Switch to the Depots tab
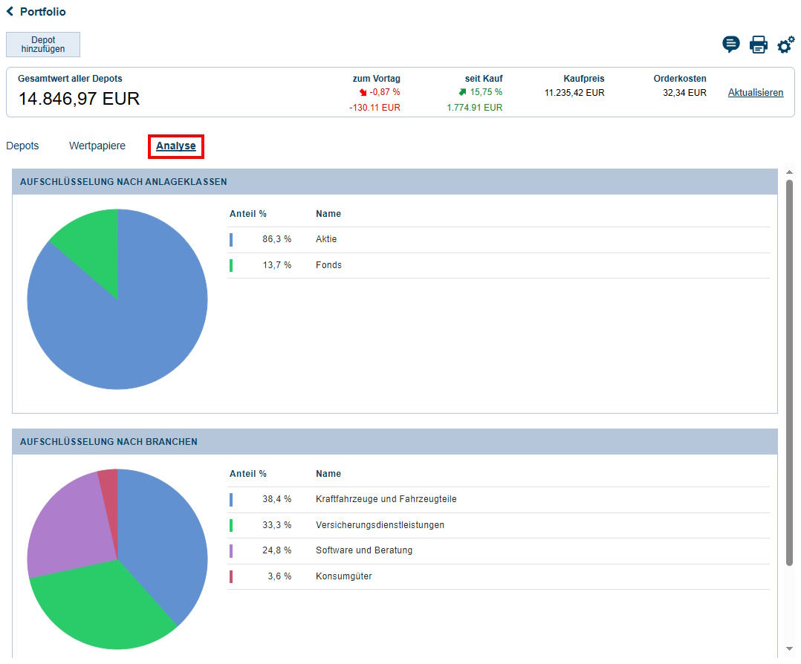The width and height of the screenshot is (801, 664). (22, 146)
